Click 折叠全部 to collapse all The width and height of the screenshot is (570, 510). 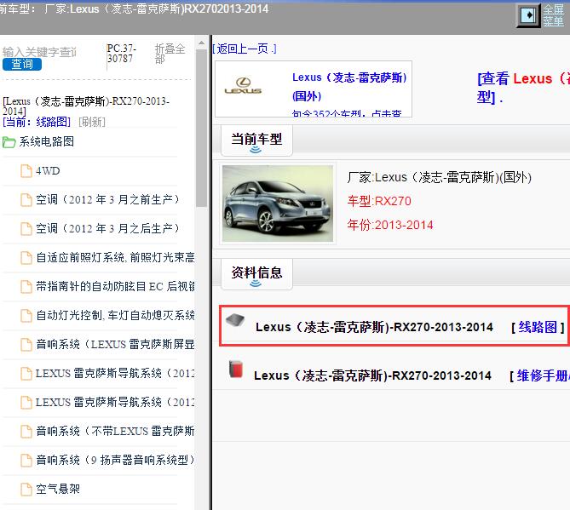(x=170, y=54)
